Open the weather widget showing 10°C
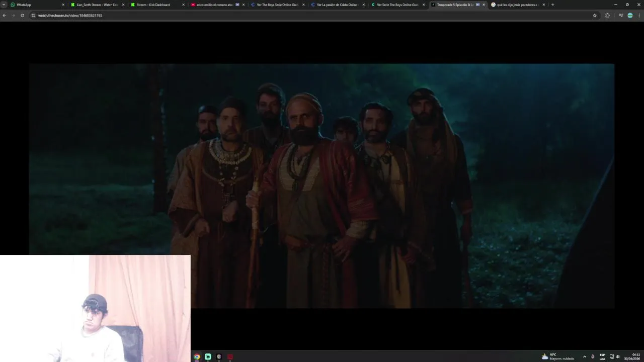 point(558,356)
